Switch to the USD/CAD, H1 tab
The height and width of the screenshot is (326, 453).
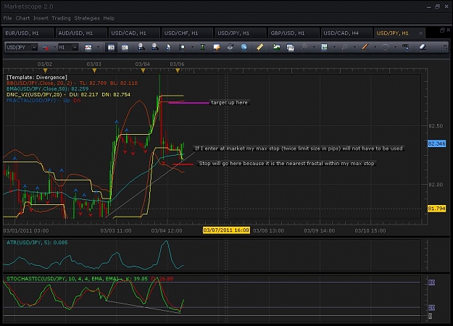click(134, 33)
